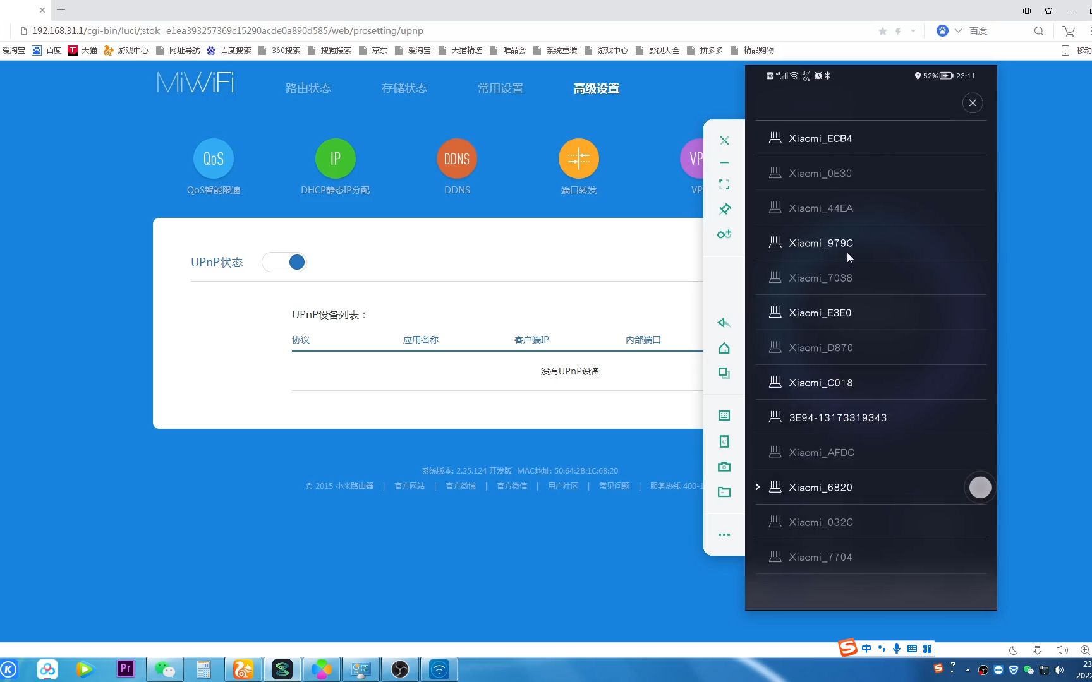Select Xiaomi_44EA Wi-Fi network
This screenshot has width=1092, height=682.
coord(871,208)
